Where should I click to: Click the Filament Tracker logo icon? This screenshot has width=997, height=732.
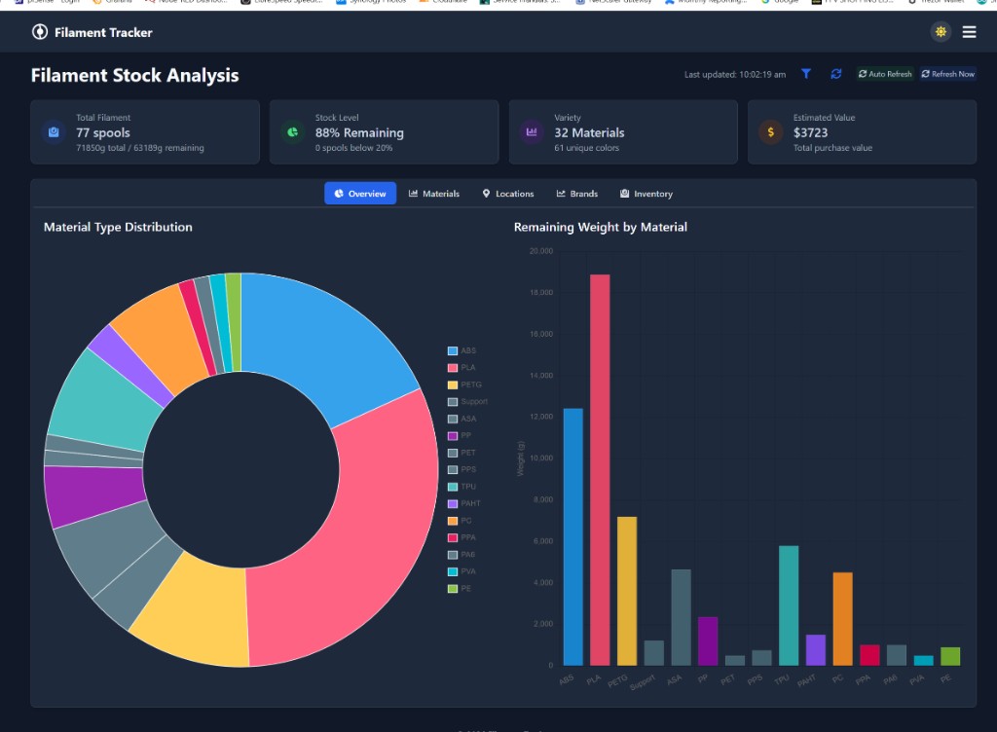(39, 32)
